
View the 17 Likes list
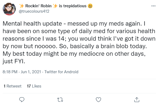pos(34,86)
